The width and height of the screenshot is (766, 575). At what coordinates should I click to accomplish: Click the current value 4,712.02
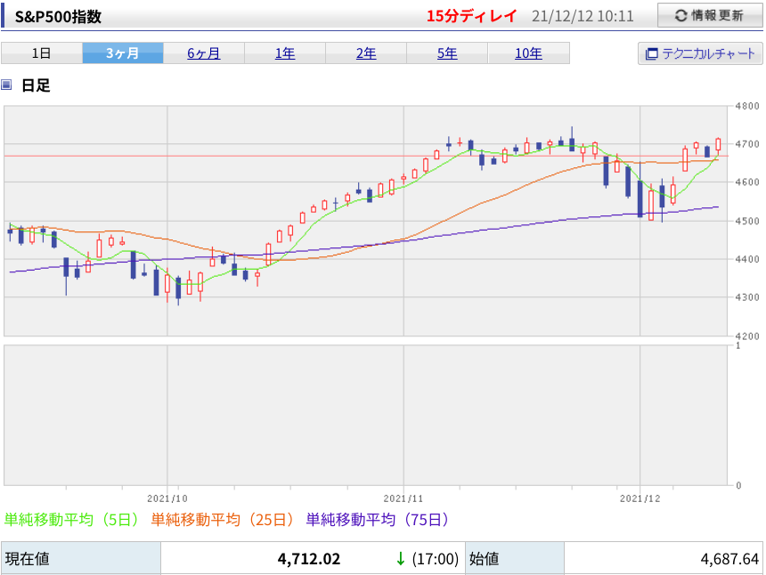(x=309, y=559)
